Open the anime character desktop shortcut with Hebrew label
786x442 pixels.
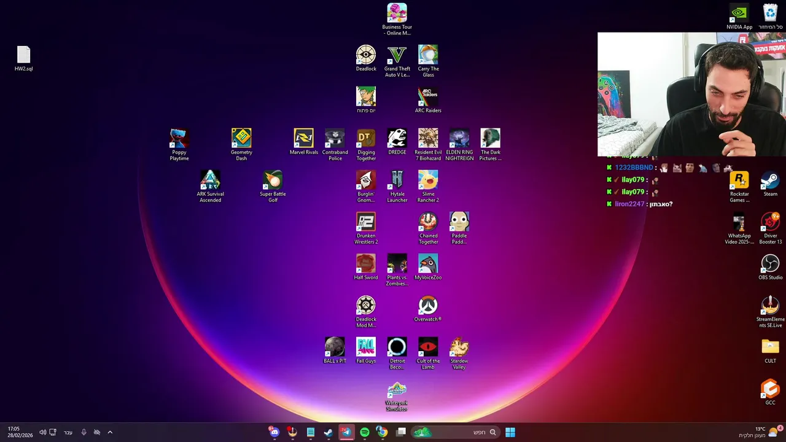pyautogui.click(x=366, y=100)
